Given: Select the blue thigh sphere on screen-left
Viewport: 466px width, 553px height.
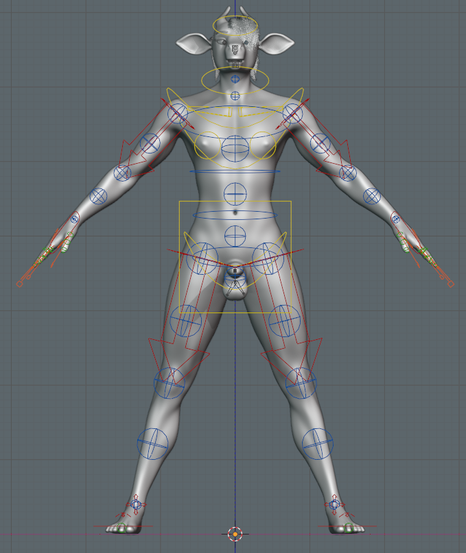Looking at the screenshot, I should point(186,321).
